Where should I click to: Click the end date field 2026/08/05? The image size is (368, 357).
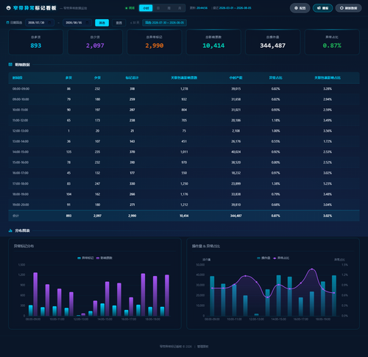pyautogui.click(x=77, y=23)
